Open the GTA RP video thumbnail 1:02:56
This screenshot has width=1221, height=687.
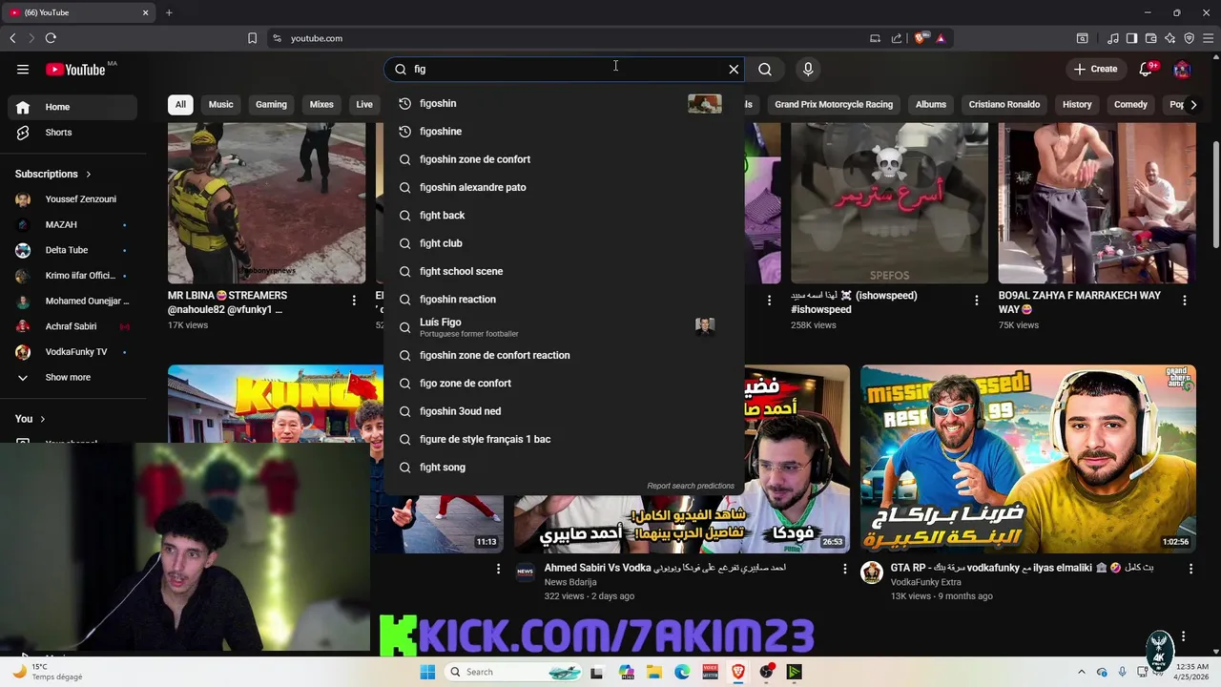pyautogui.click(x=1028, y=459)
